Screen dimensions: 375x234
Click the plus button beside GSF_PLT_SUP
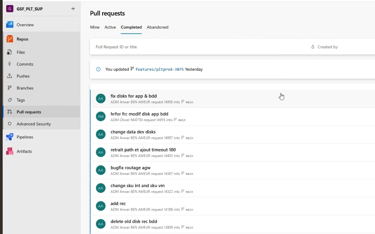coord(73,9)
